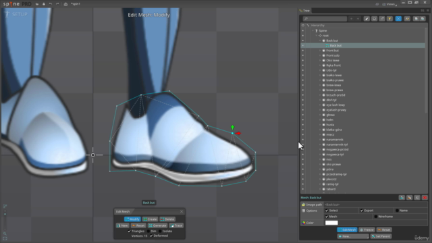Click the paste icon in tree toolbar
The width and height of the screenshot is (432, 243).
click(423, 19)
